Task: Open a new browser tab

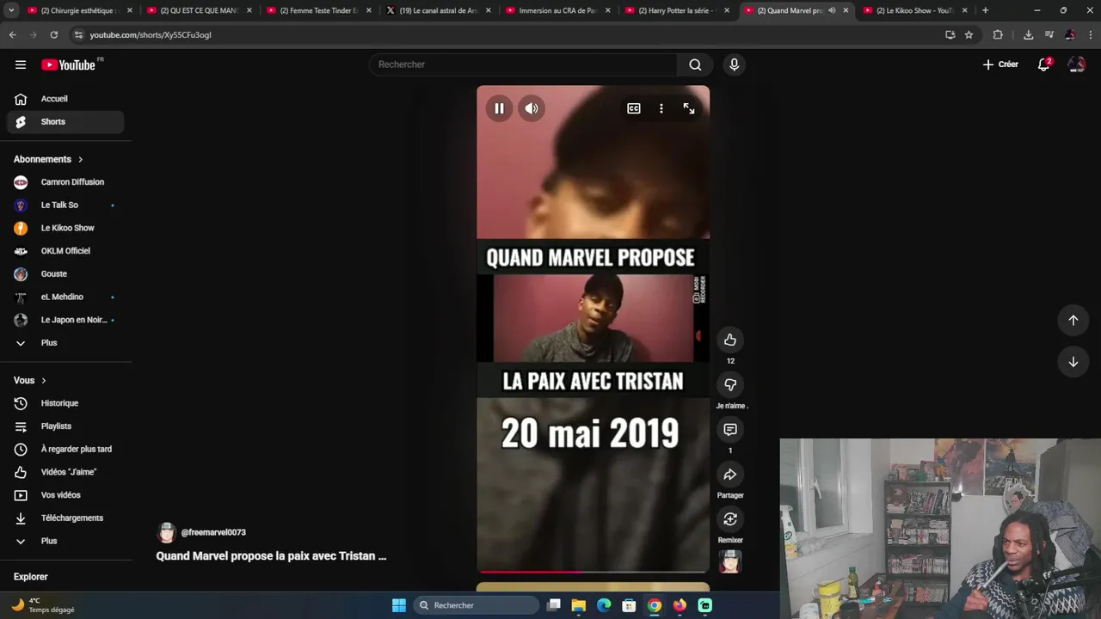Action: tap(985, 10)
